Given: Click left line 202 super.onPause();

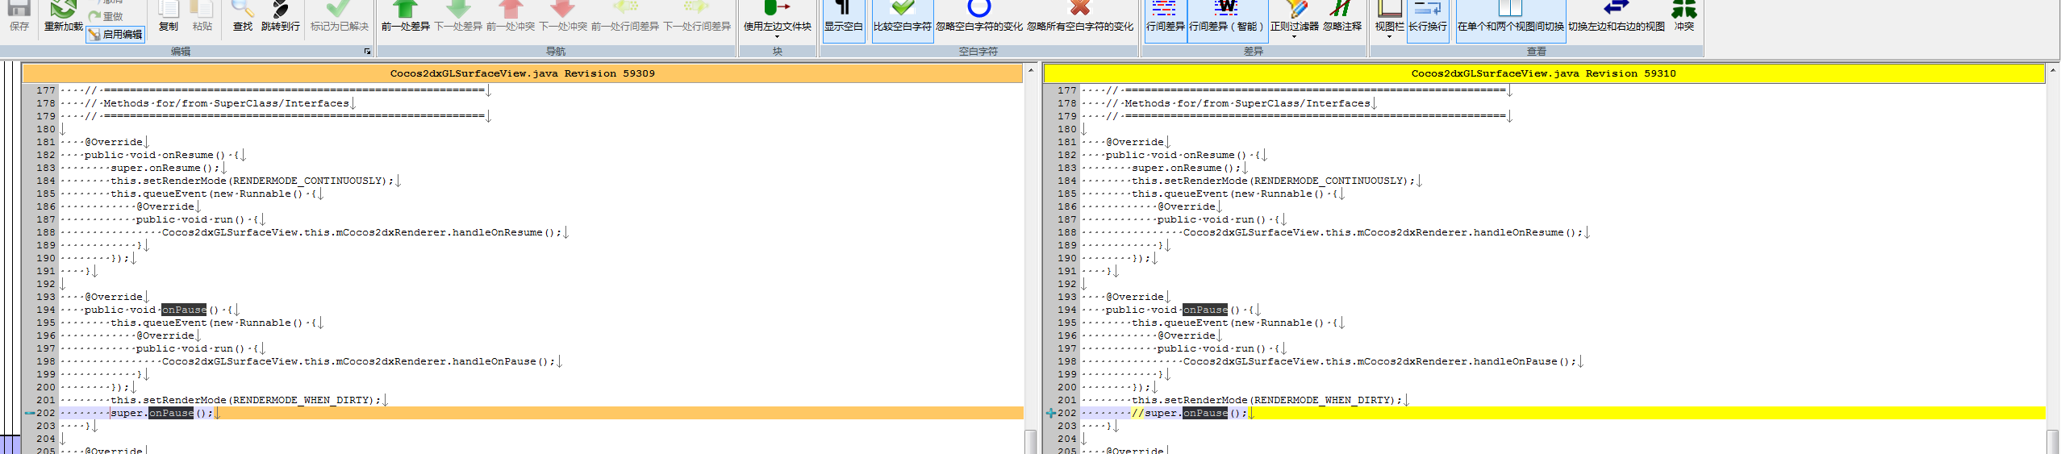Looking at the screenshot, I should (162, 413).
